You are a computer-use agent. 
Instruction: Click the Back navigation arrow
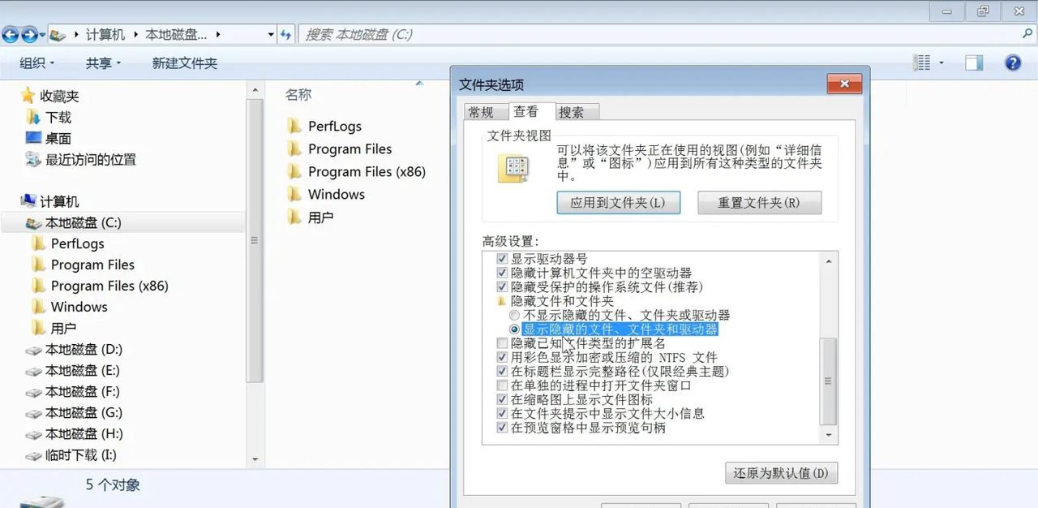click(11, 35)
